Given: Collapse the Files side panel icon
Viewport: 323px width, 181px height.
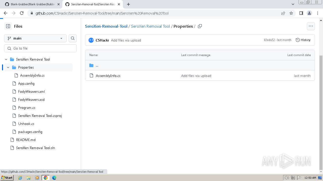Looking at the screenshot, I should point(8,26).
